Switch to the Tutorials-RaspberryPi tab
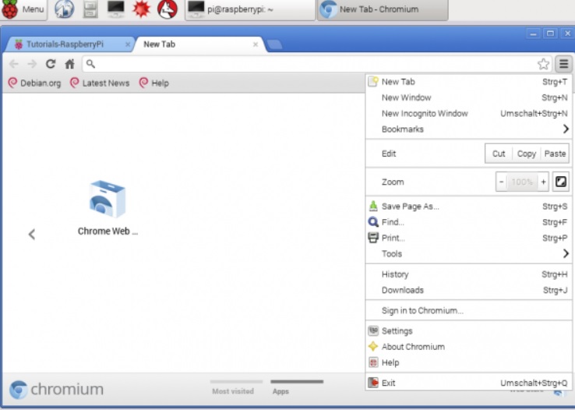The width and height of the screenshot is (575, 410). [x=69, y=44]
